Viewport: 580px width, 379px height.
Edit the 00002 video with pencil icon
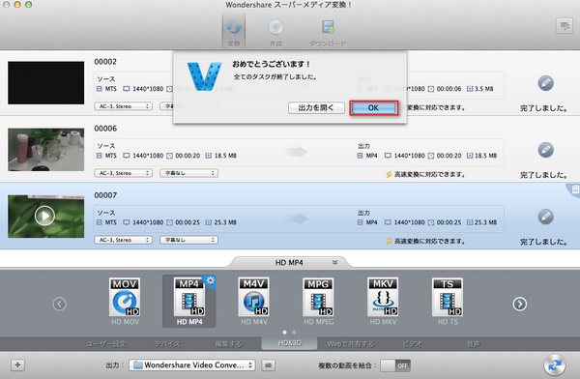click(x=545, y=83)
